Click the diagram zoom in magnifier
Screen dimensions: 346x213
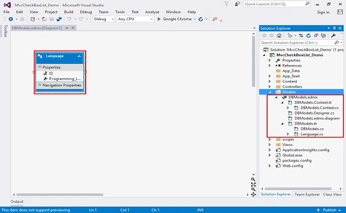(253, 179)
